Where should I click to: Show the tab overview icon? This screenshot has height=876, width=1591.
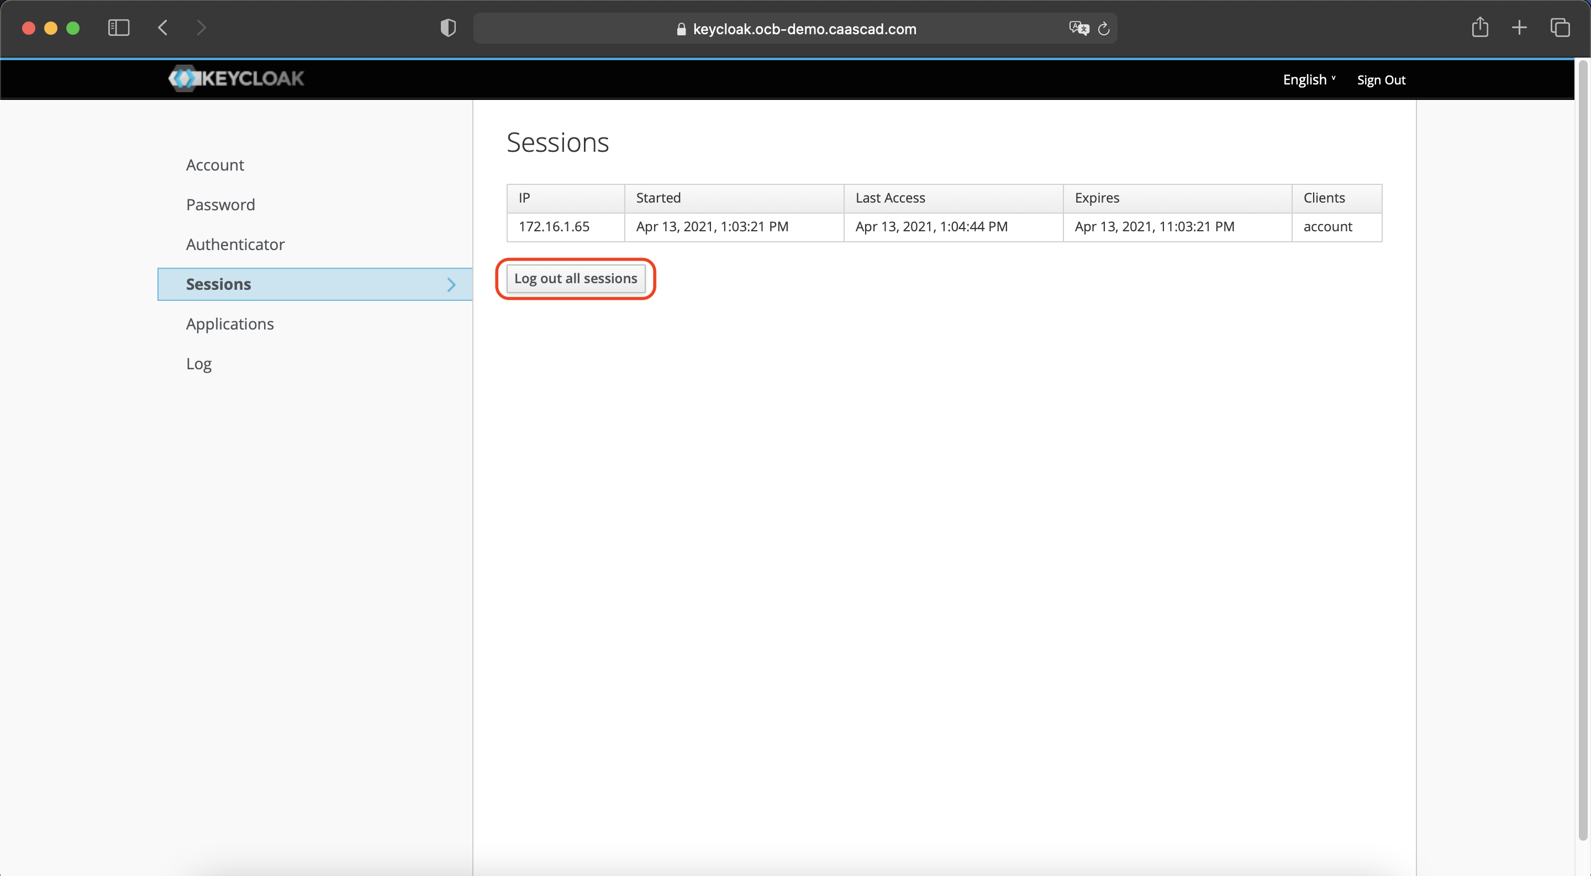coord(1560,28)
